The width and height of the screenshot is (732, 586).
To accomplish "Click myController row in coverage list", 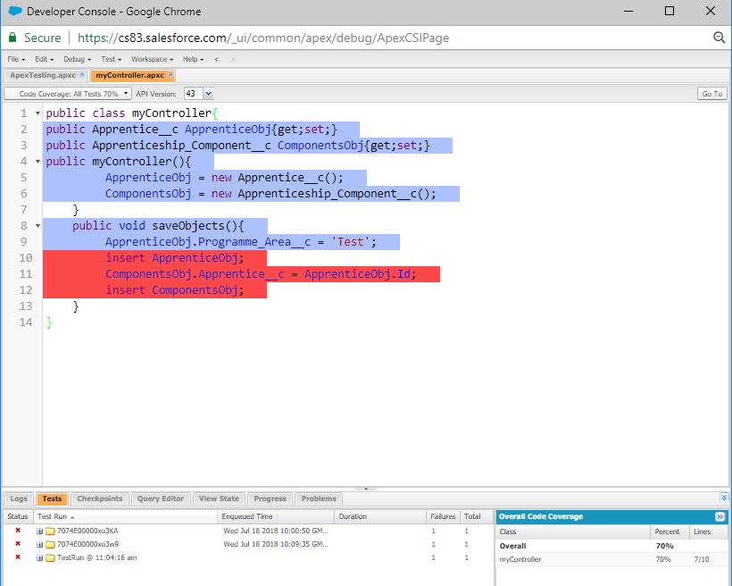I will (x=520, y=559).
